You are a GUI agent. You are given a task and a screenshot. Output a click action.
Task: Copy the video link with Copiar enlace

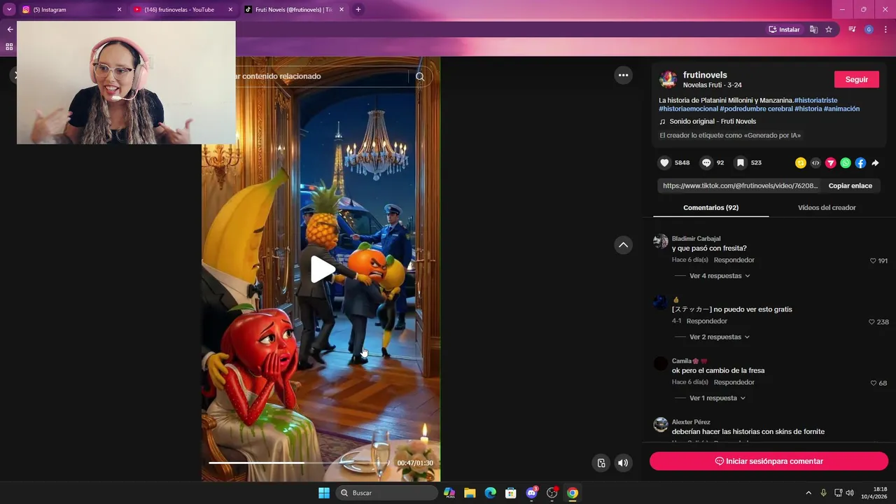[850, 185]
